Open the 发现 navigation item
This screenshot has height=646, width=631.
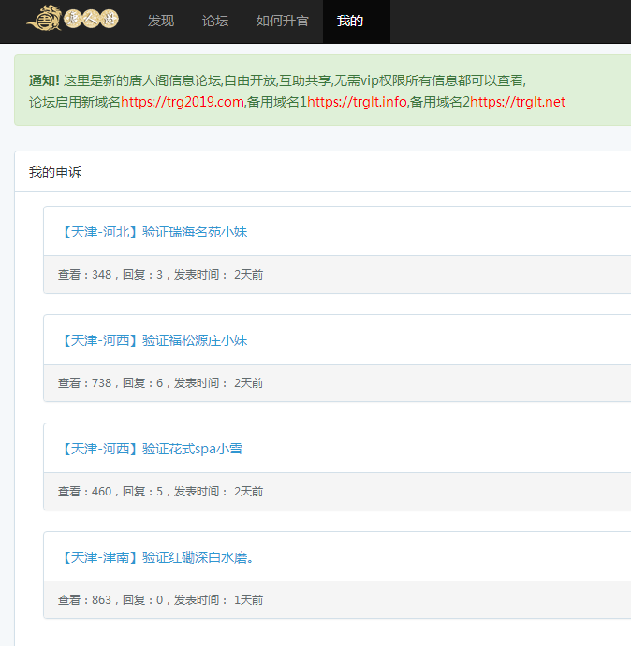point(161,21)
